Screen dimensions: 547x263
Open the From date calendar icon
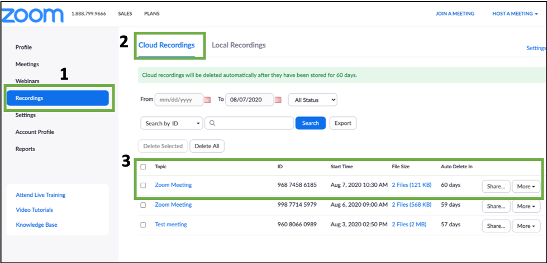(207, 100)
